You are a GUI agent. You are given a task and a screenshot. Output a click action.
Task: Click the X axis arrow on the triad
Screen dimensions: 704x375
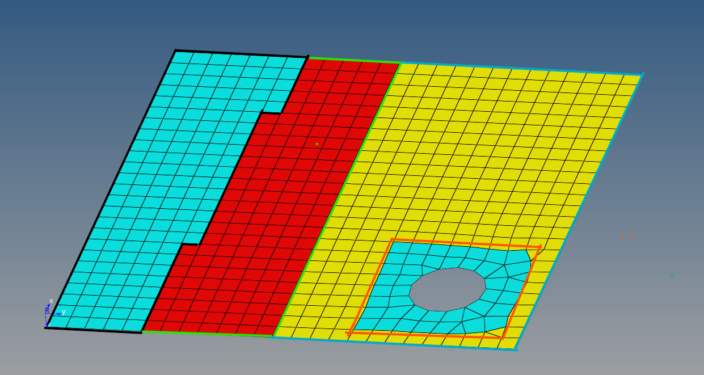click(x=49, y=305)
